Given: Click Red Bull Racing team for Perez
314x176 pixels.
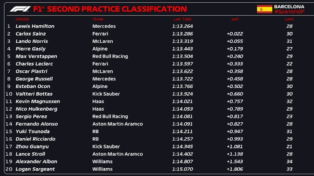Looking at the screenshot, I should tap(110, 116).
